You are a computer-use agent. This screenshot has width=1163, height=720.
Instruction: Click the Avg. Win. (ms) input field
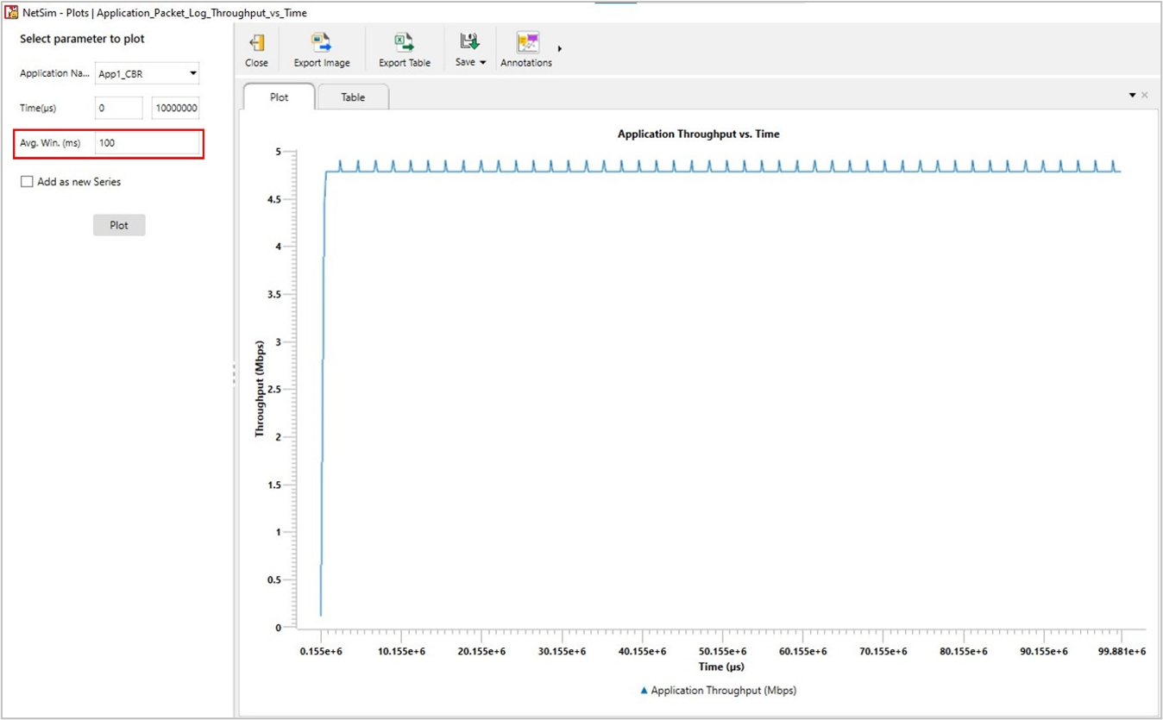147,143
